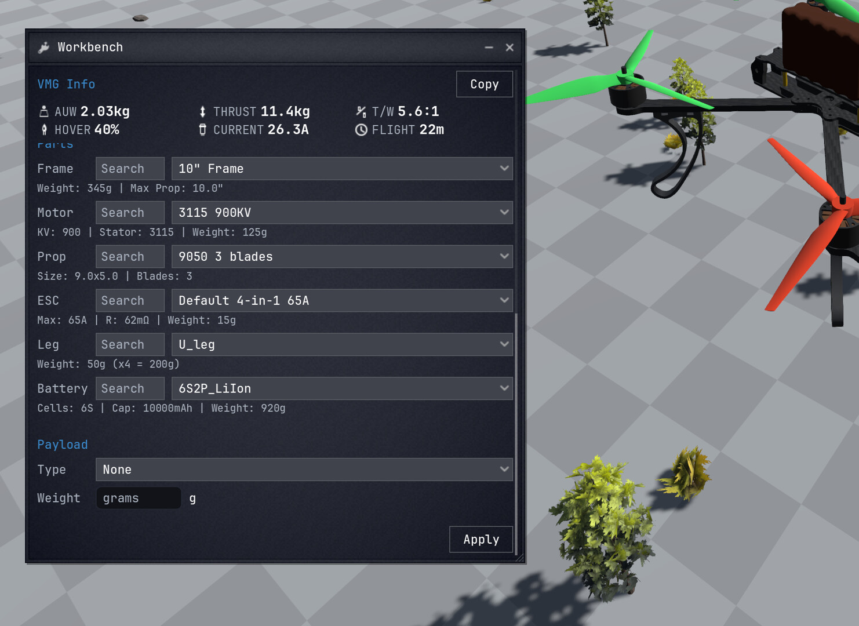Click the AUW weight icon
Image resolution: width=859 pixels, height=626 pixels.
pyautogui.click(x=44, y=111)
